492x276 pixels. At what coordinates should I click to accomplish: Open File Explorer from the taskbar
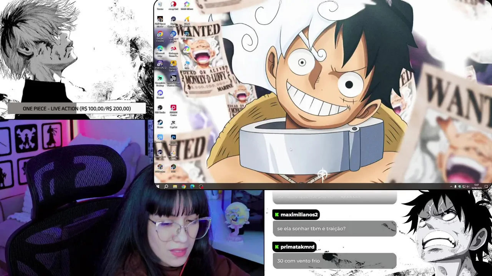(175, 186)
